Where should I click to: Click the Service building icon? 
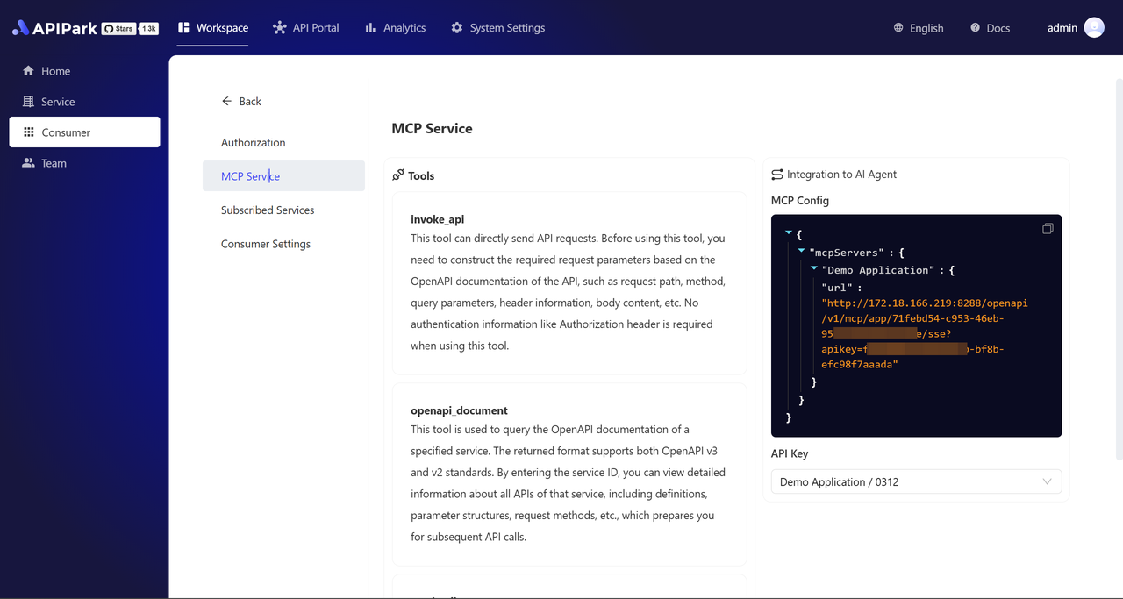pos(29,102)
